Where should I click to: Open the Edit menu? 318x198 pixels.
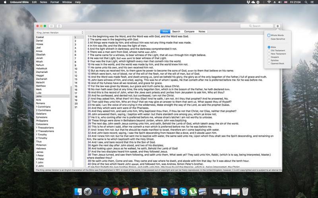click(x=34, y=2)
